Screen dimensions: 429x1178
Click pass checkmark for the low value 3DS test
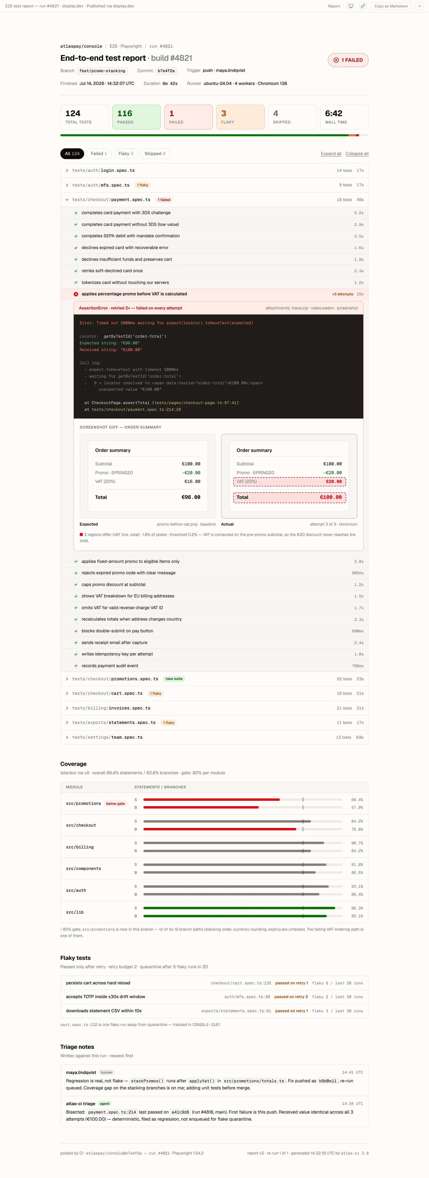click(76, 224)
